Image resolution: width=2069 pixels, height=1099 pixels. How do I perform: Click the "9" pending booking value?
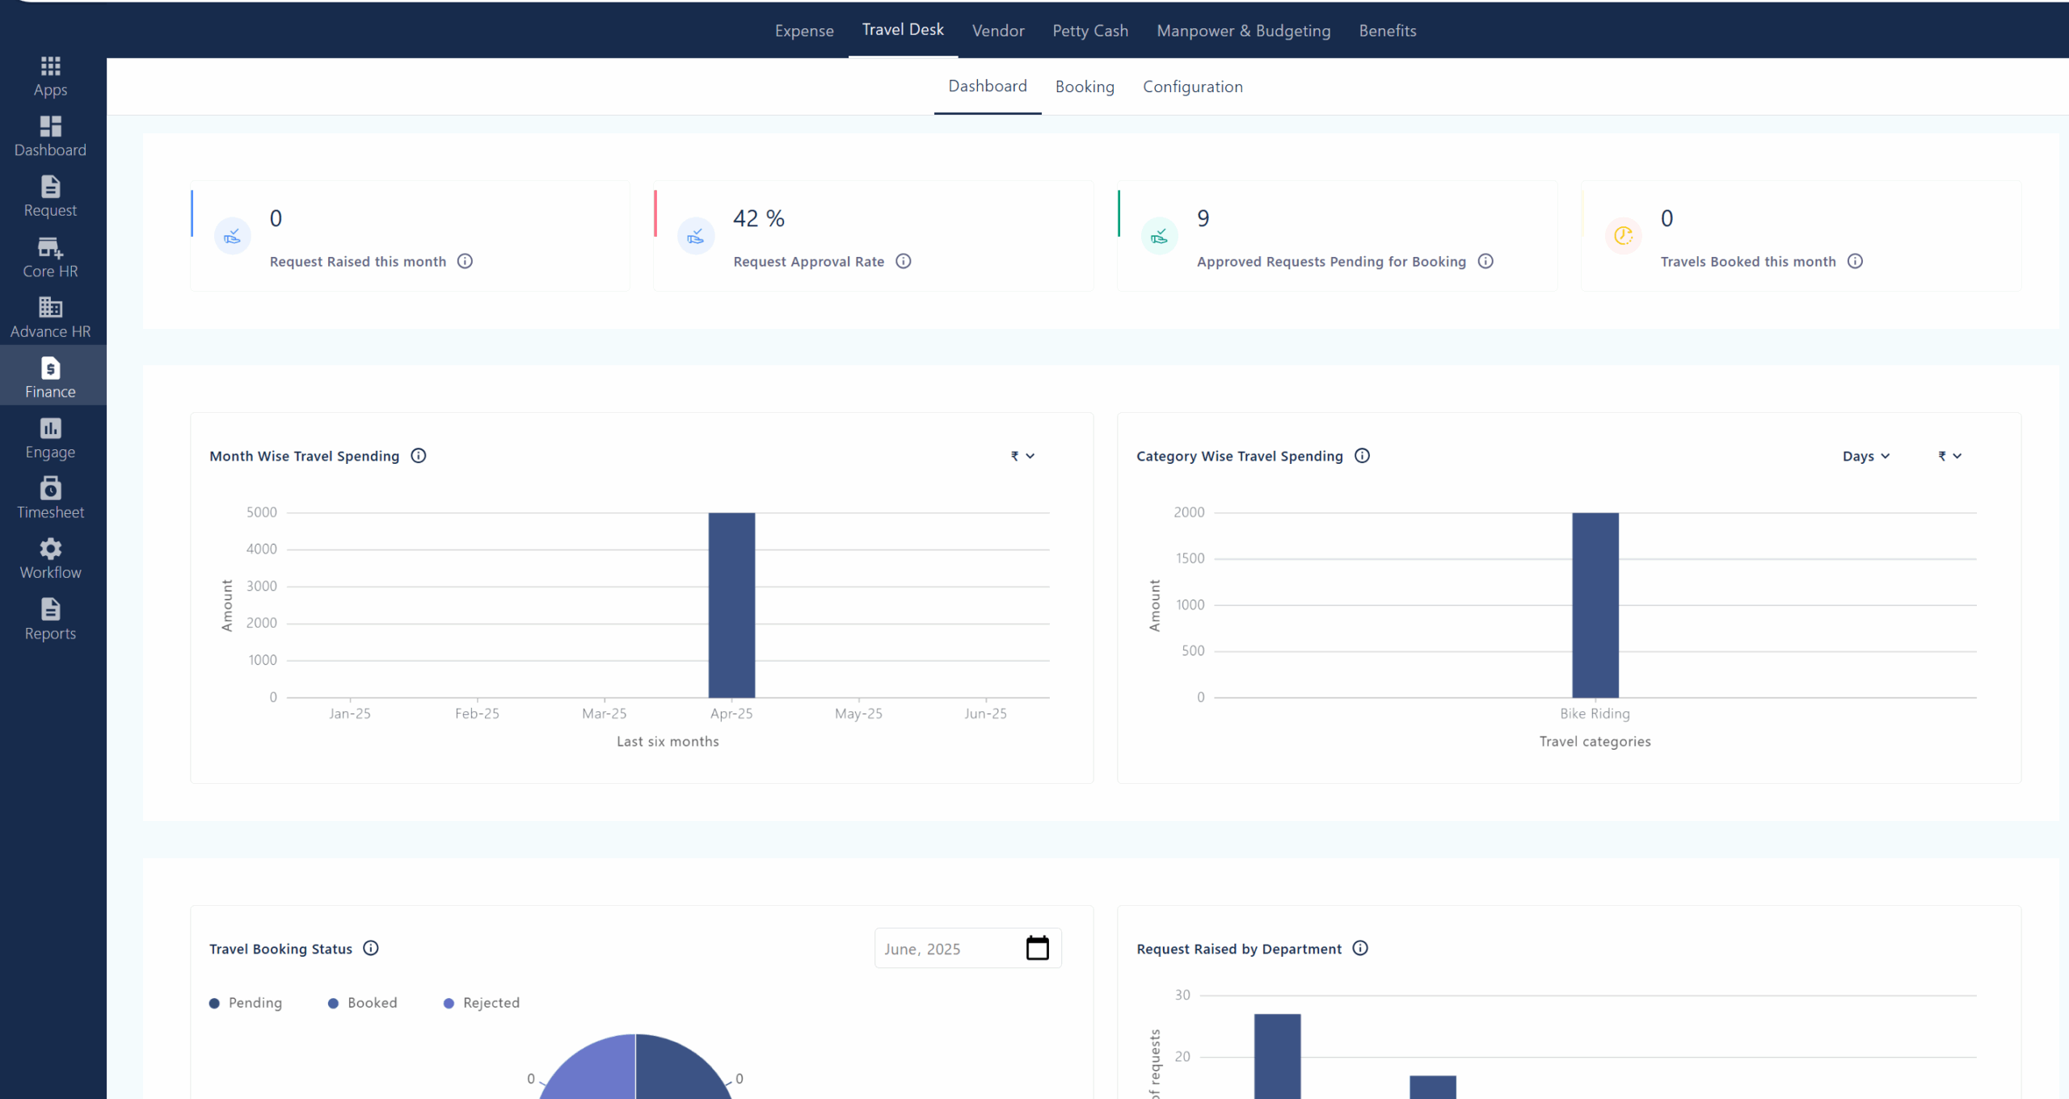[1203, 218]
